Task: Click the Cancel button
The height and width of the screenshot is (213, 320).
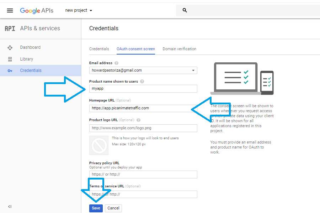Action: (113, 208)
